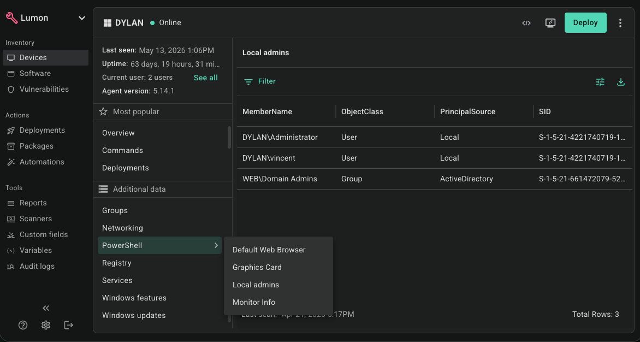Click the Devices monitor icon
640x342 pixels.
11,58
